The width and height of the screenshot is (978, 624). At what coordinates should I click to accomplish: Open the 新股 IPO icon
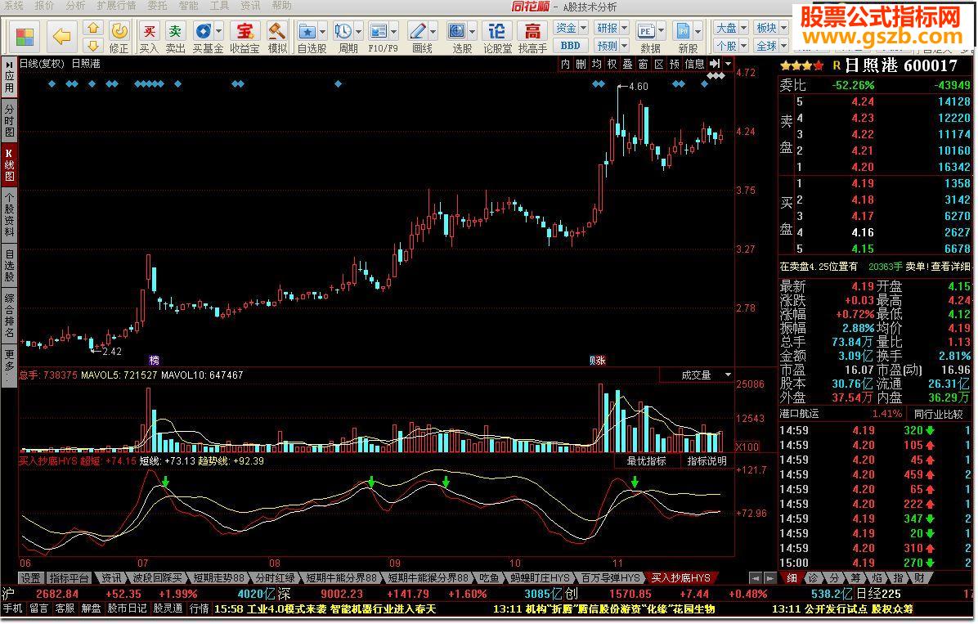[683, 31]
